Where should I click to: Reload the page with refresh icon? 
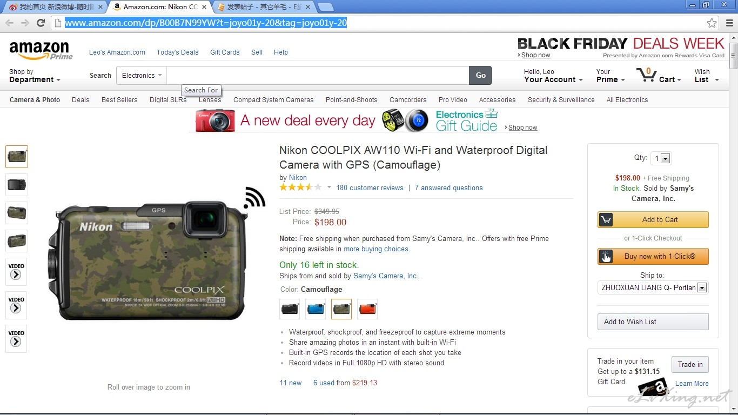coord(41,23)
